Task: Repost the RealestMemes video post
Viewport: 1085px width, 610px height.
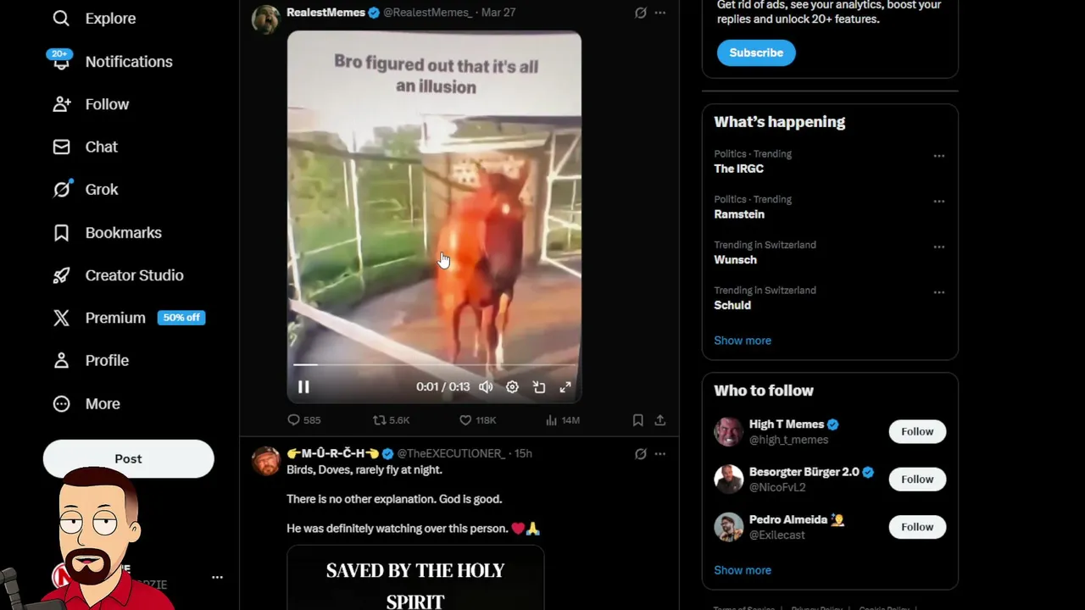Action: pos(380,420)
